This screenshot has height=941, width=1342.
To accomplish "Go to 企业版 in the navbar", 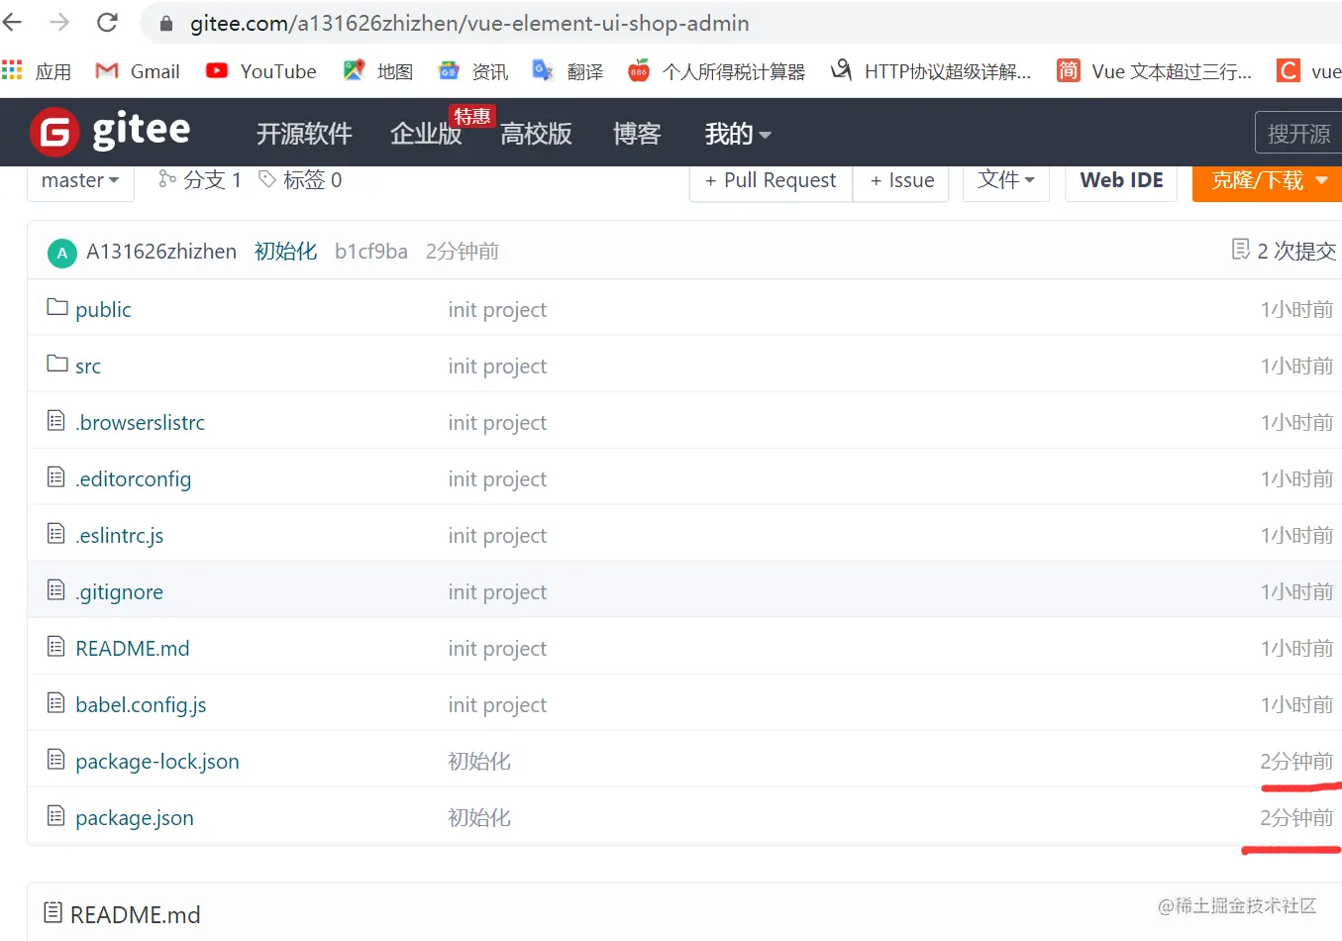I will coord(426,134).
